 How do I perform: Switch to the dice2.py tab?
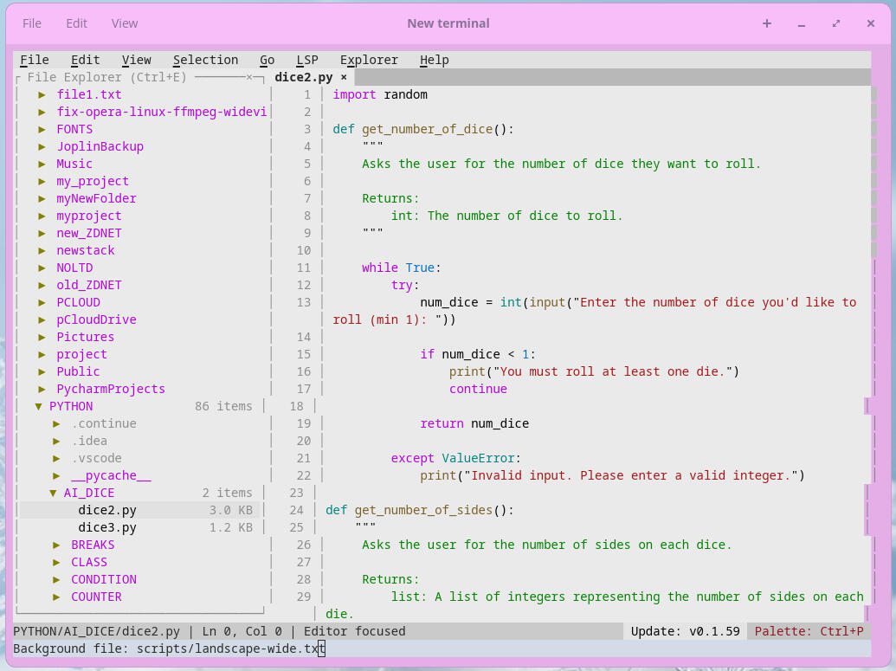click(303, 77)
